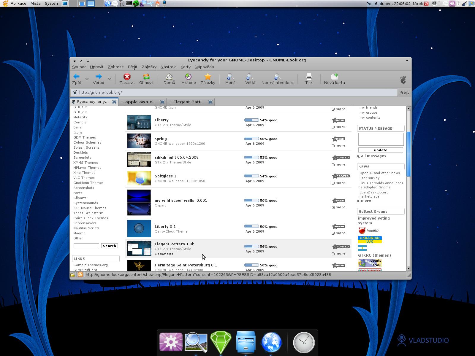Click the Search button in sidebar
This screenshot has width=475, height=356.
110,246
